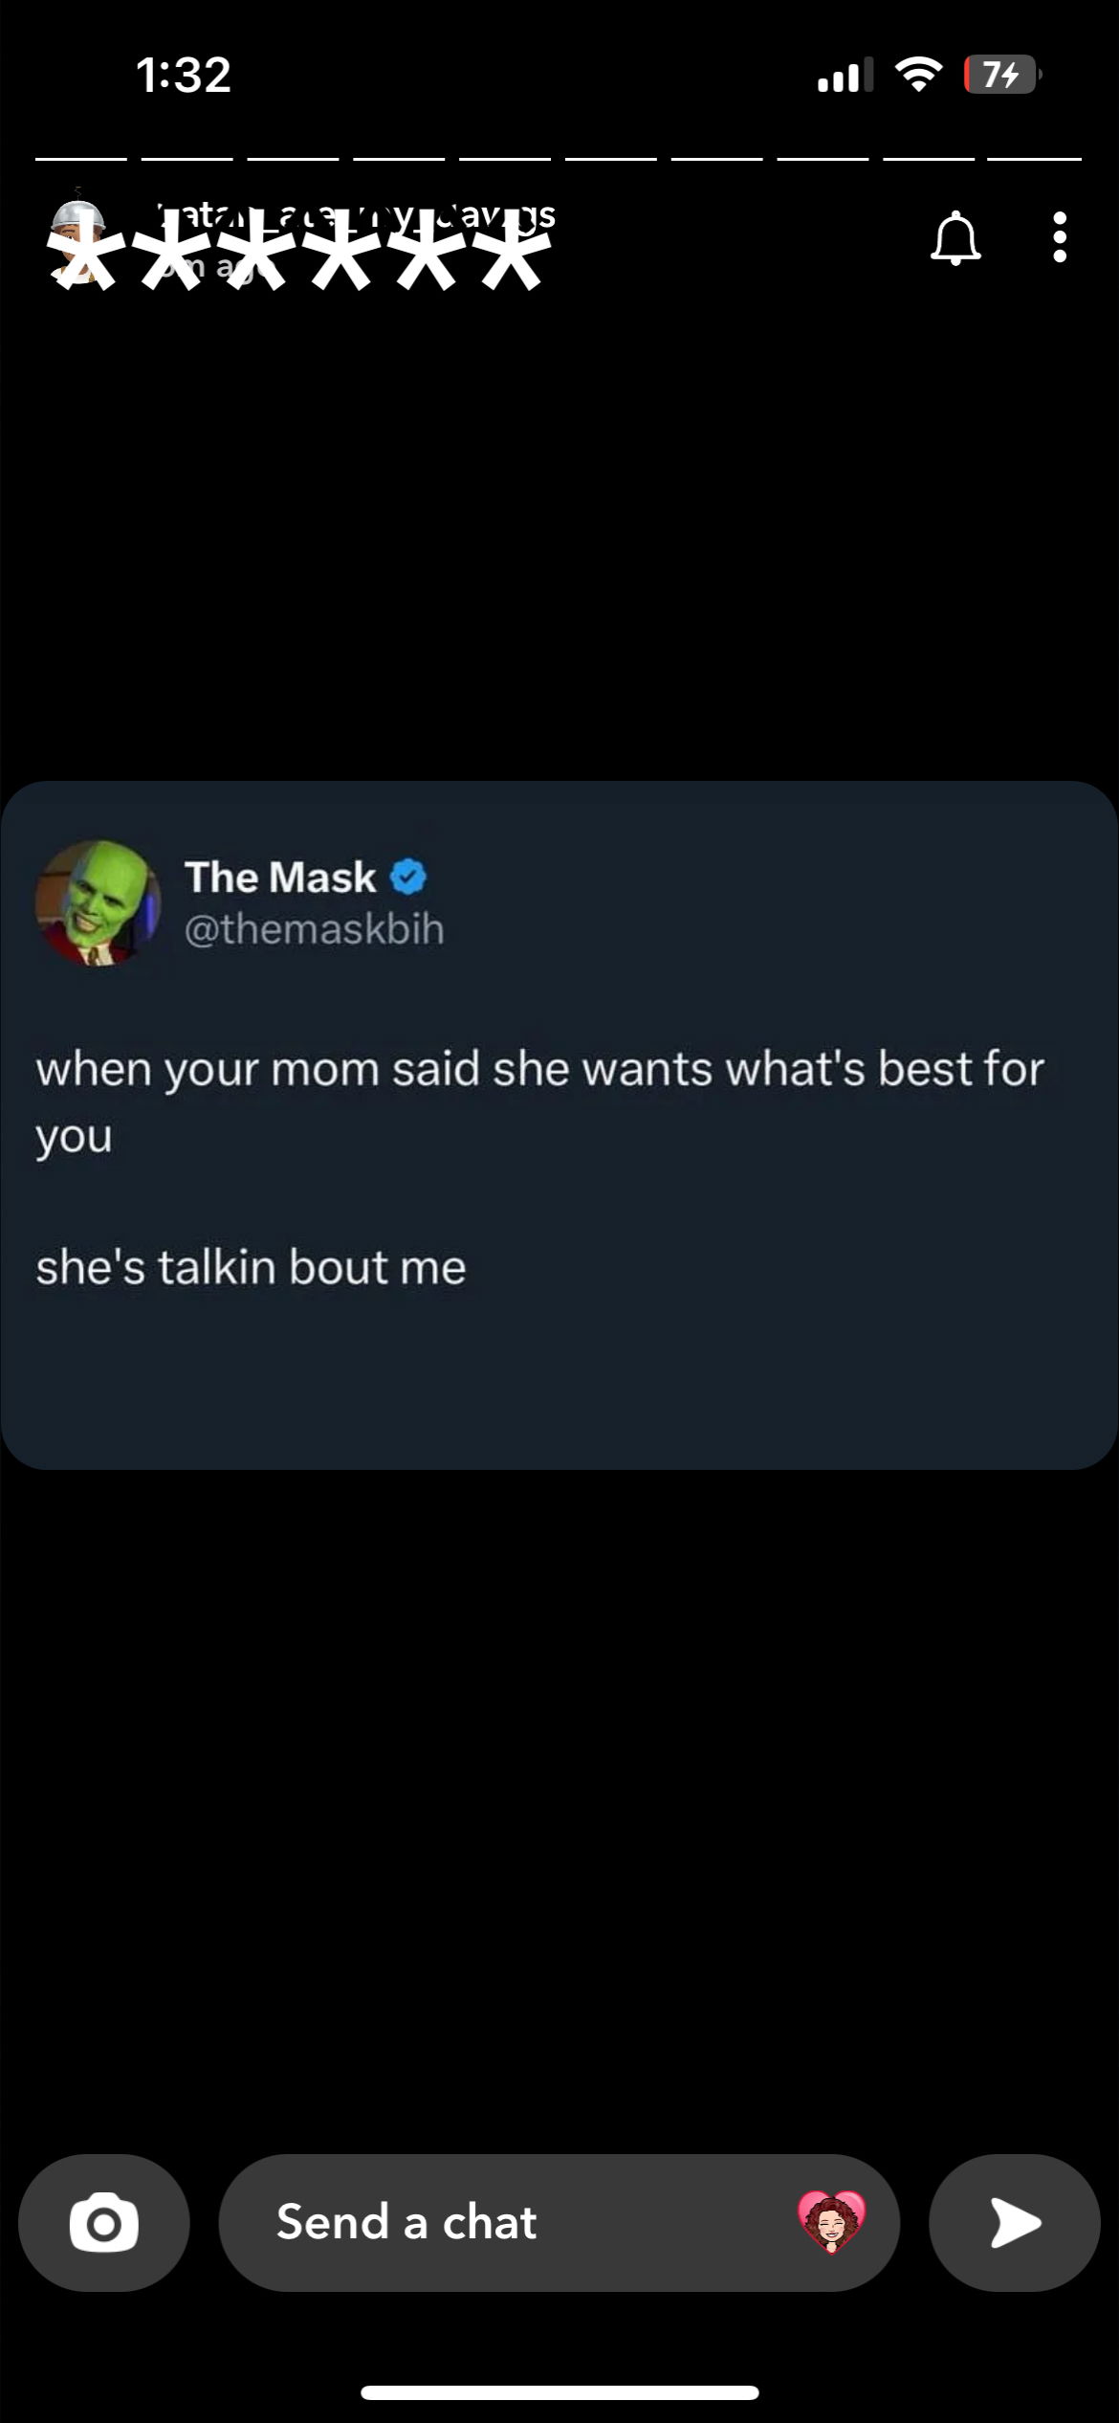Tap the blue verified badge
The image size is (1119, 2423).
point(408,877)
